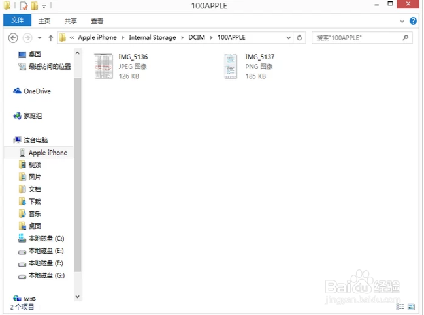Click Apple iPhone in the address bar
424x315 pixels.
pyautogui.click(x=97, y=37)
